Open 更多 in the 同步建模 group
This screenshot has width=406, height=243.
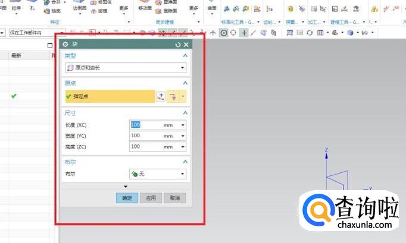tap(193, 10)
